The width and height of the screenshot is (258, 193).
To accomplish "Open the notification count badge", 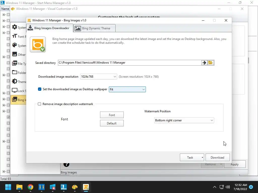I will pos(251,187).
